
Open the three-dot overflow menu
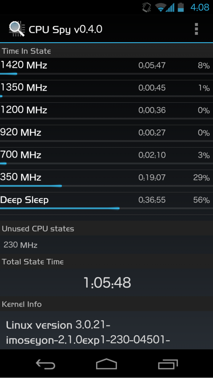point(196,29)
